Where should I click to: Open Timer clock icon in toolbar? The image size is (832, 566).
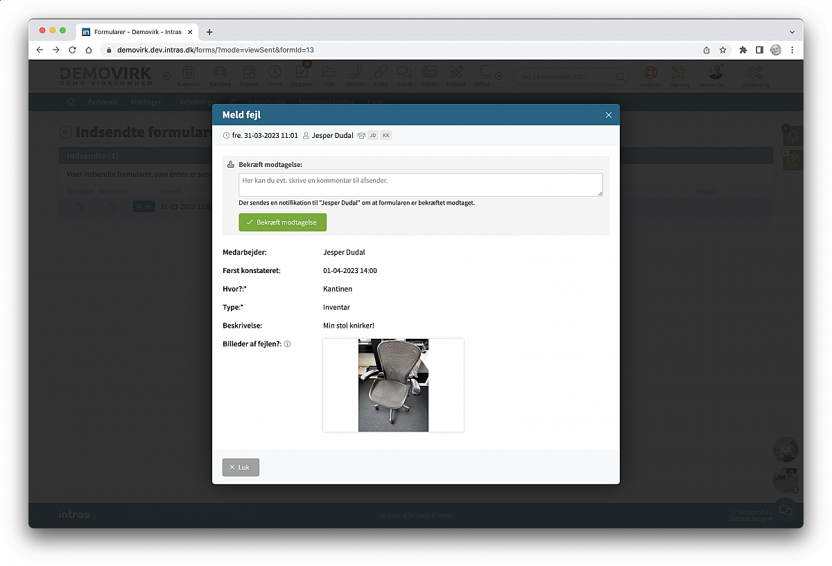tap(275, 76)
